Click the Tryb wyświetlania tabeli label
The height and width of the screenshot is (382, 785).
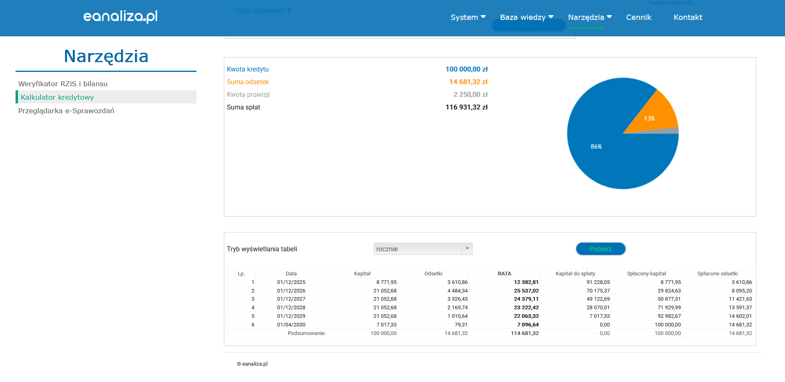(262, 249)
